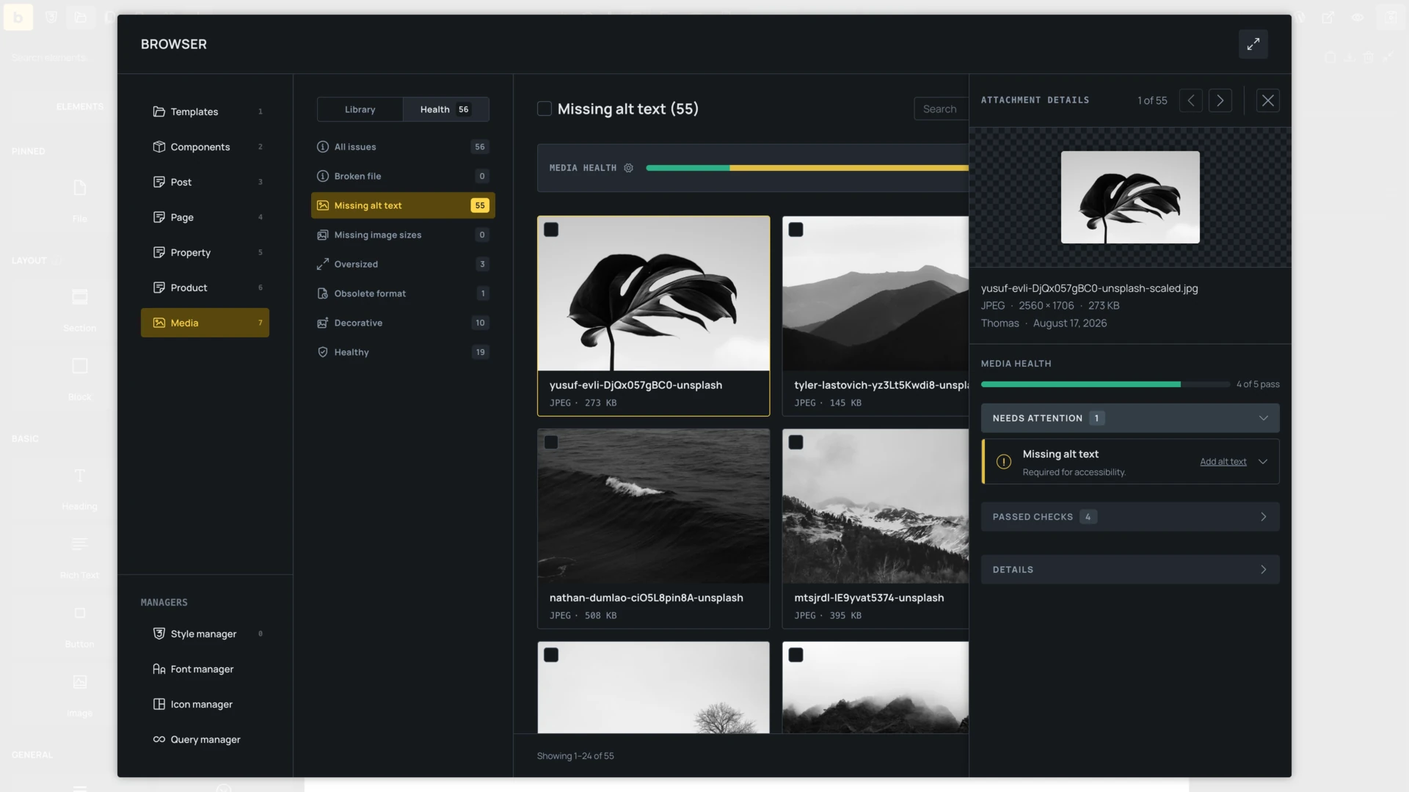Tick the checkbox on the bare tree image card
The width and height of the screenshot is (1409, 792).
pos(551,655)
